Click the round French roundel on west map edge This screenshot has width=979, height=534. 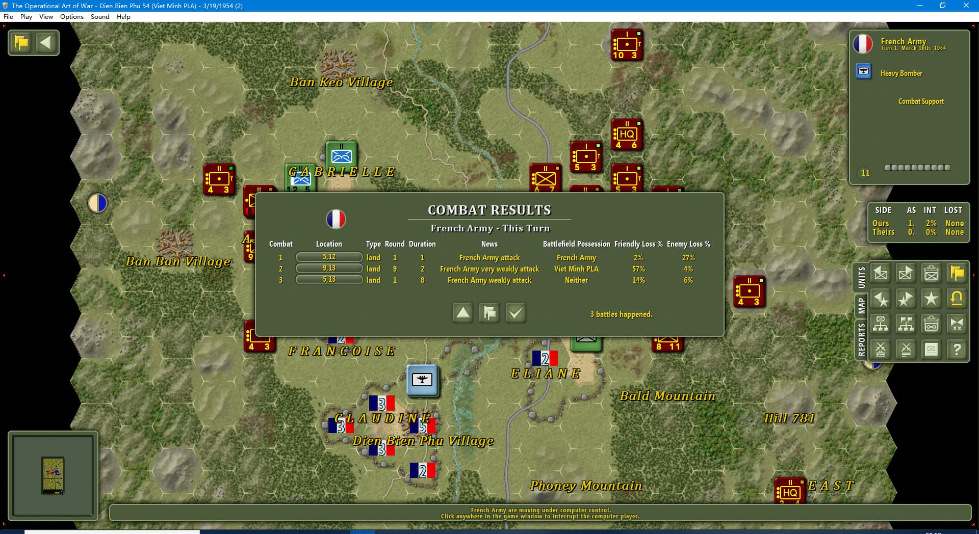pos(97,203)
